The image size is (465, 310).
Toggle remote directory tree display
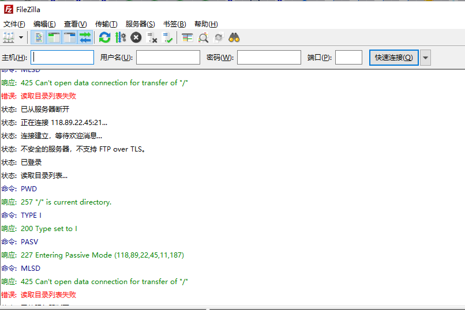click(x=70, y=37)
